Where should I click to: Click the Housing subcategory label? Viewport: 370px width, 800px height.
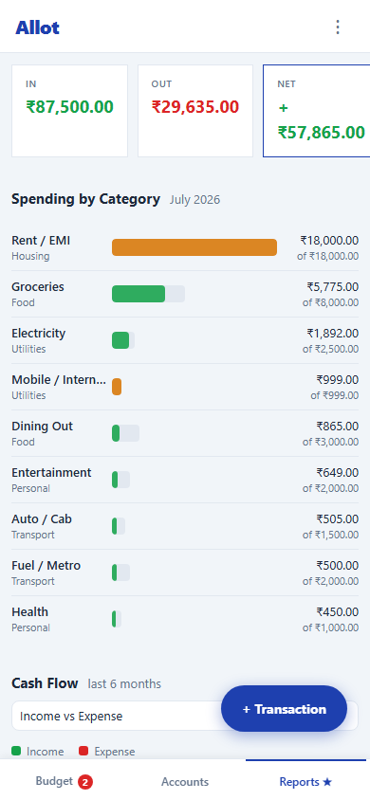tap(30, 256)
